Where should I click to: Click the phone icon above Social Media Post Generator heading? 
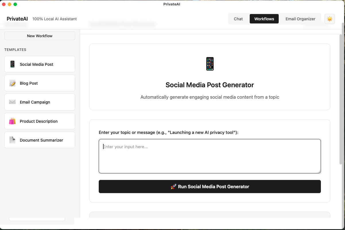coord(210,64)
